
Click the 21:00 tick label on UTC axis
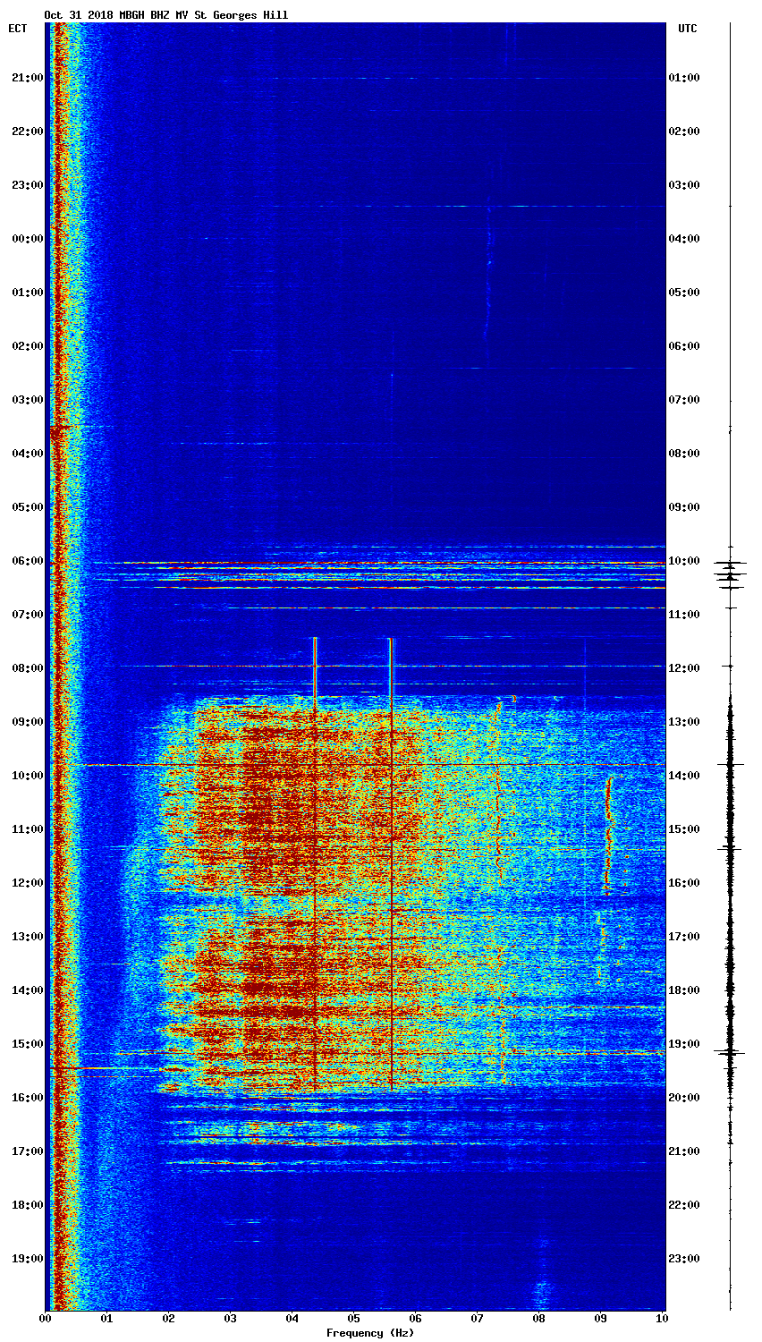pyautogui.click(x=685, y=1151)
